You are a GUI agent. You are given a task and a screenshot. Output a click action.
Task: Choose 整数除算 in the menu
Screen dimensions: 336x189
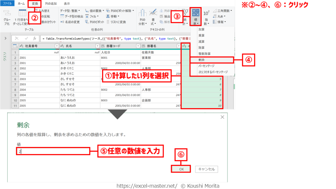pos(204,54)
